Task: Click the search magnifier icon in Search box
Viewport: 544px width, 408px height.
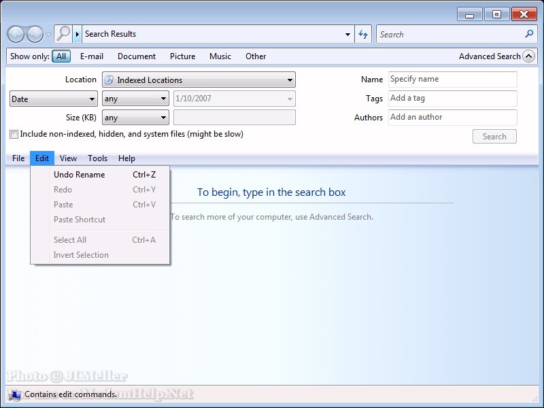Action: pyautogui.click(x=530, y=33)
